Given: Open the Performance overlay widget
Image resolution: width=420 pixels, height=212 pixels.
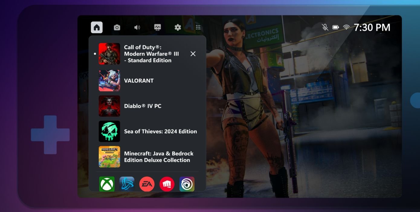Looking at the screenshot, I should tap(158, 27).
